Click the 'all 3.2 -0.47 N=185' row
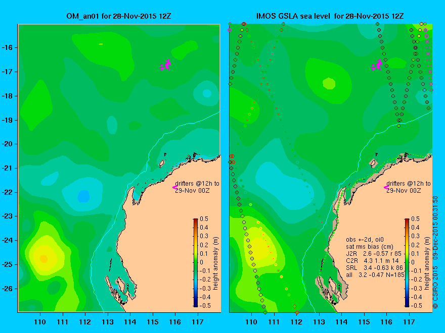The height and width of the screenshot is (333, 445). point(375,274)
